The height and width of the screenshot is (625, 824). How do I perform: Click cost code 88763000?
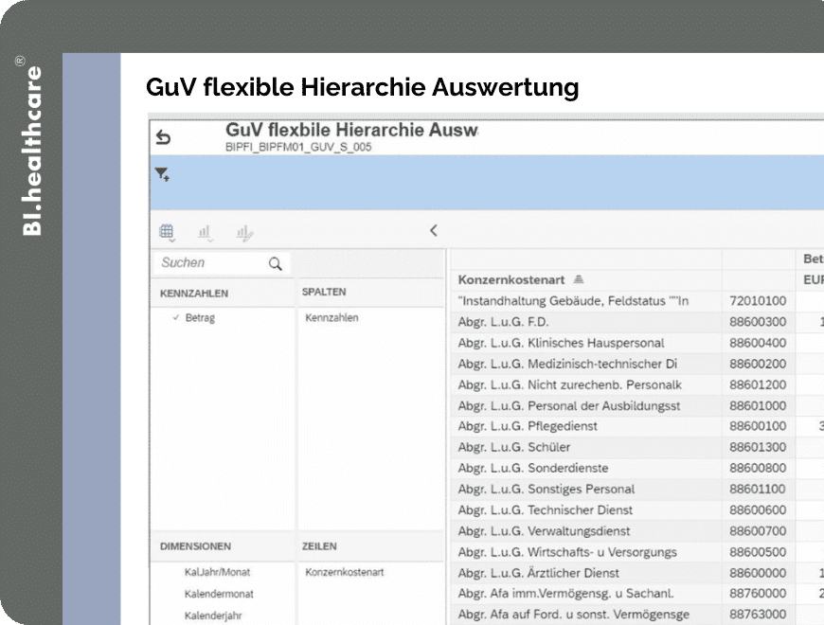pyautogui.click(x=758, y=615)
